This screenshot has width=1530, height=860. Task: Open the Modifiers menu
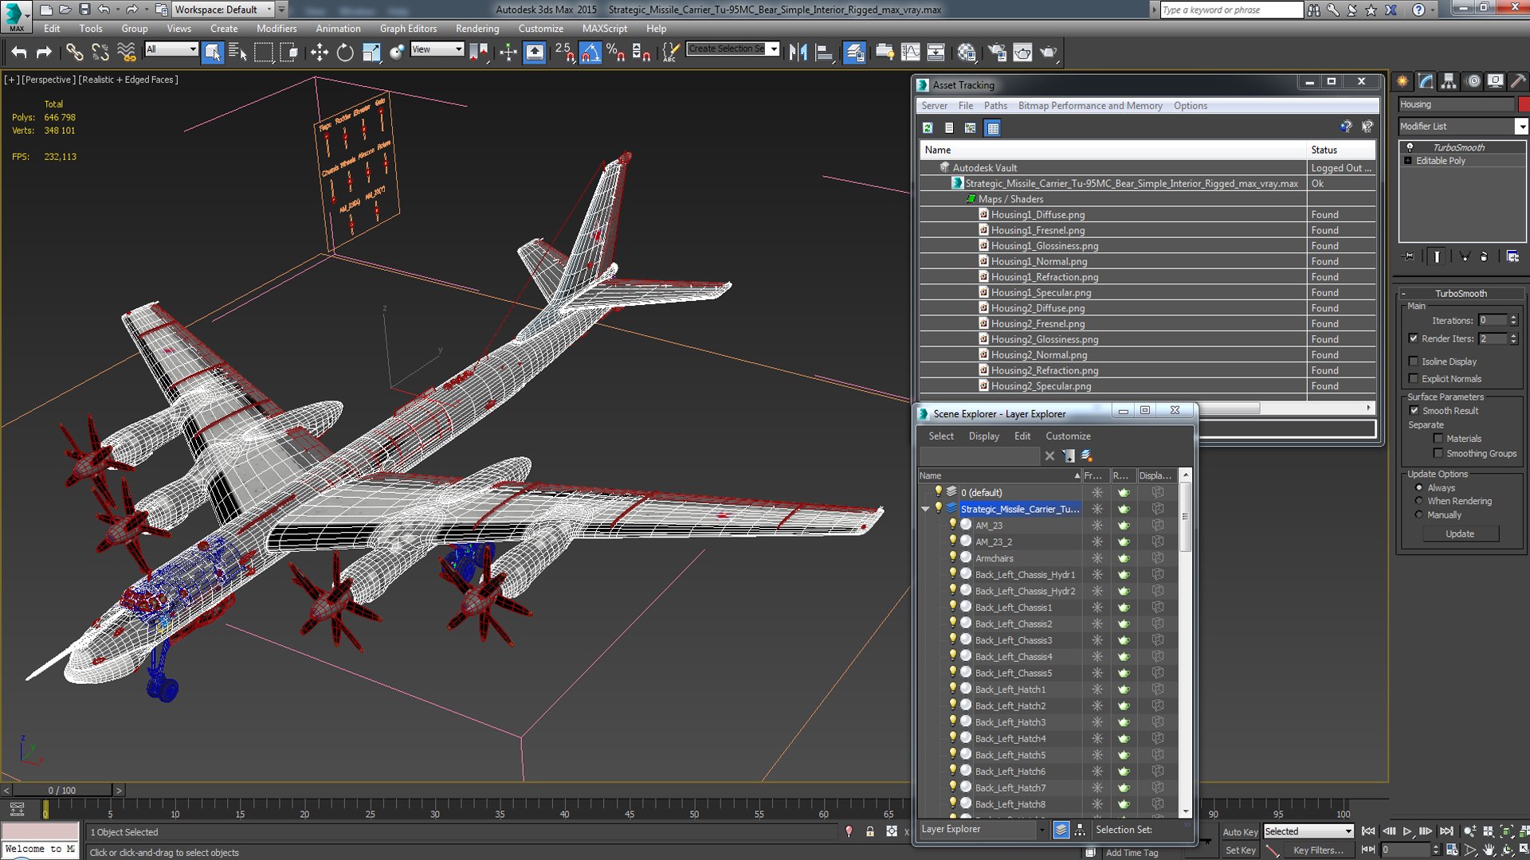point(277,29)
